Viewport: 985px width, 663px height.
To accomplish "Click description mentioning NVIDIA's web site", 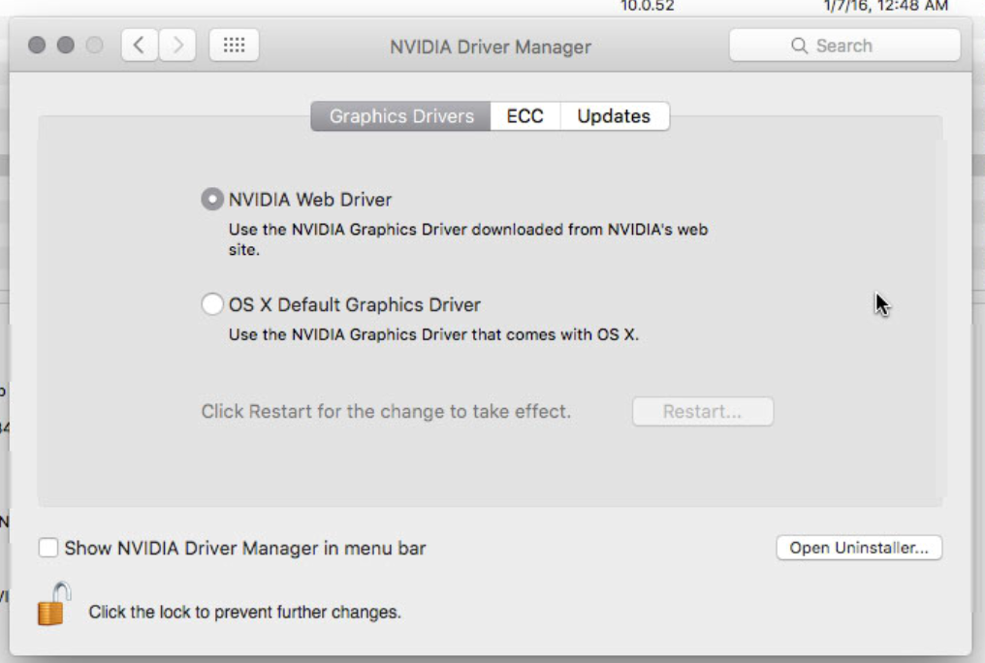I will (x=468, y=239).
